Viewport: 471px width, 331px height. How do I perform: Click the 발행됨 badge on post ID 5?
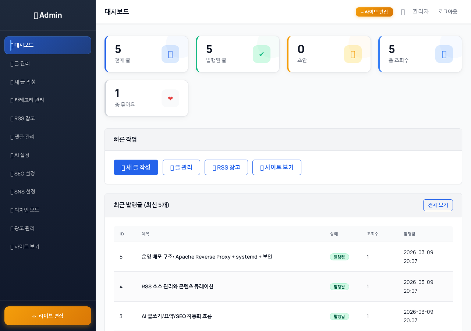(339, 257)
